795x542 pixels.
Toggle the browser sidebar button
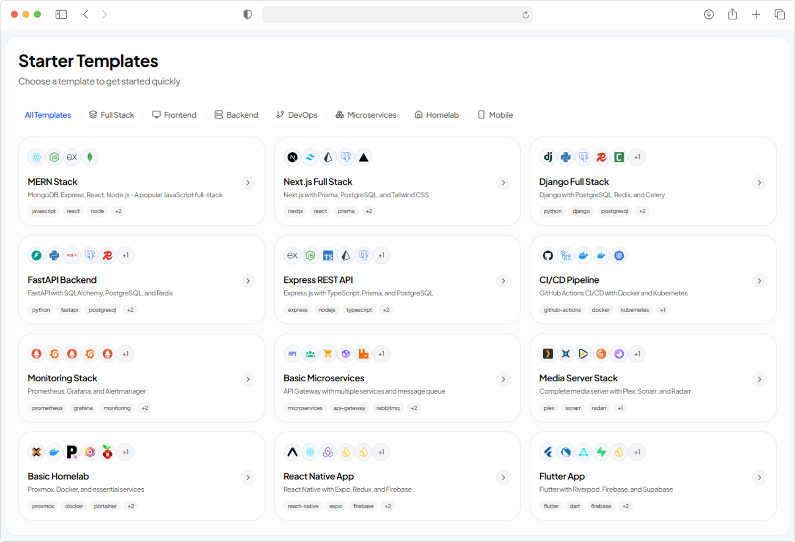[x=61, y=14]
